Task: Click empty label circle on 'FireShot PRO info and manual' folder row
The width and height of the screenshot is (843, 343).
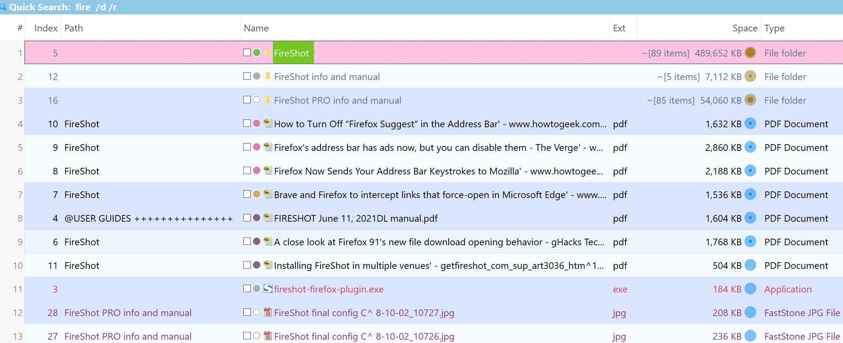Action: point(257,100)
